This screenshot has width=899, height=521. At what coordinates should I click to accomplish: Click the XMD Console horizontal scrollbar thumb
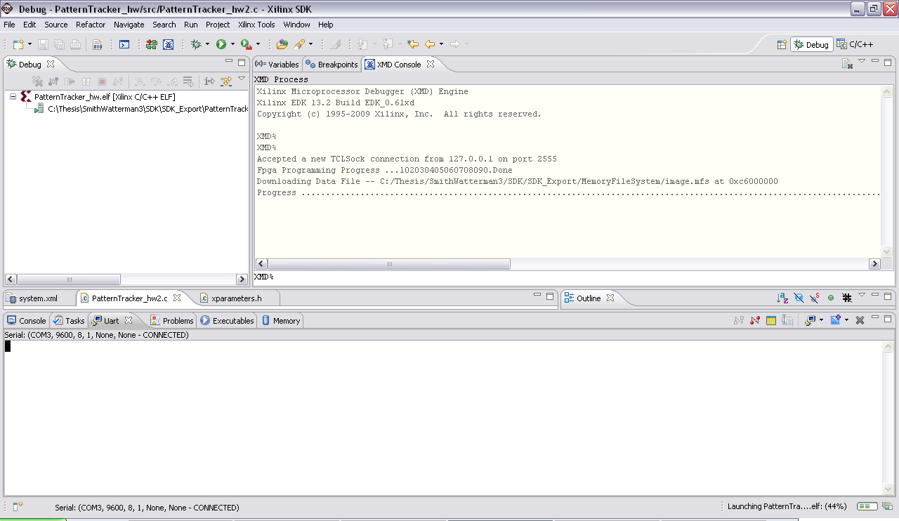[x=389, y=264]
